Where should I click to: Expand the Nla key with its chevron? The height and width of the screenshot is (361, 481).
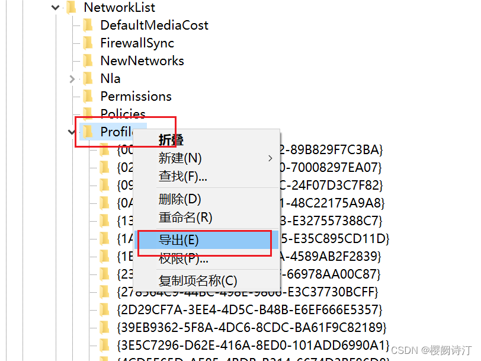pyautogui.click(x=71, y=78)
